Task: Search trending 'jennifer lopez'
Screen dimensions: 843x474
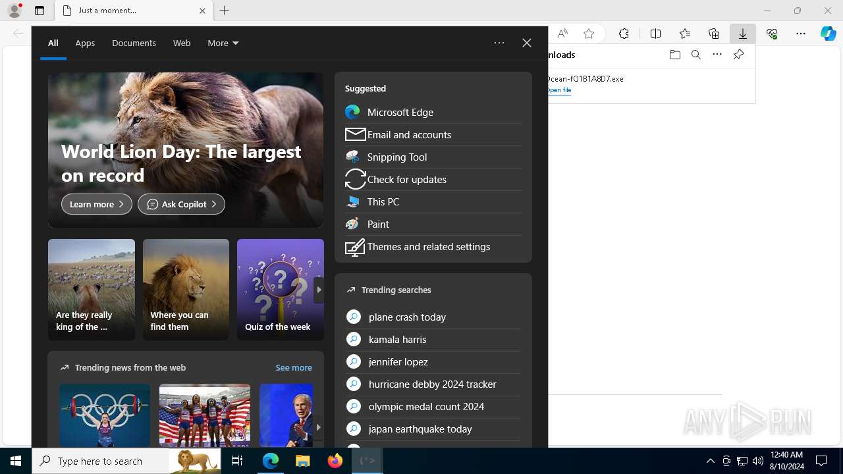Action: (x=433, y=361)
